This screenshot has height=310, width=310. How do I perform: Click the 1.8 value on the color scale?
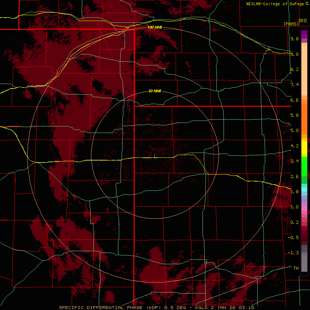pos(294,192)
